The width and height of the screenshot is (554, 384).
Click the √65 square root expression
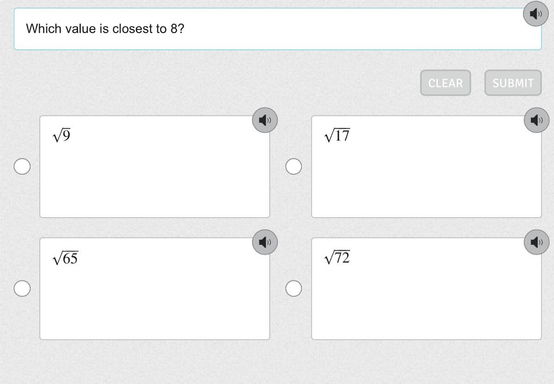65,258
